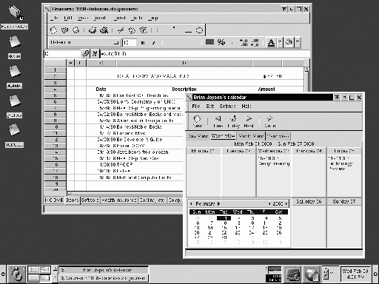Click the Save icon in Gnumeric toolbar

(x=76, y=30)
